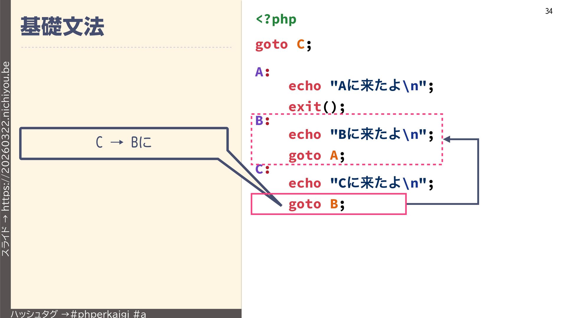The image size is (566, 318).
Task: Click the orange 'C' in goto C
Action: pyautogui.click(x=300, y=44)
